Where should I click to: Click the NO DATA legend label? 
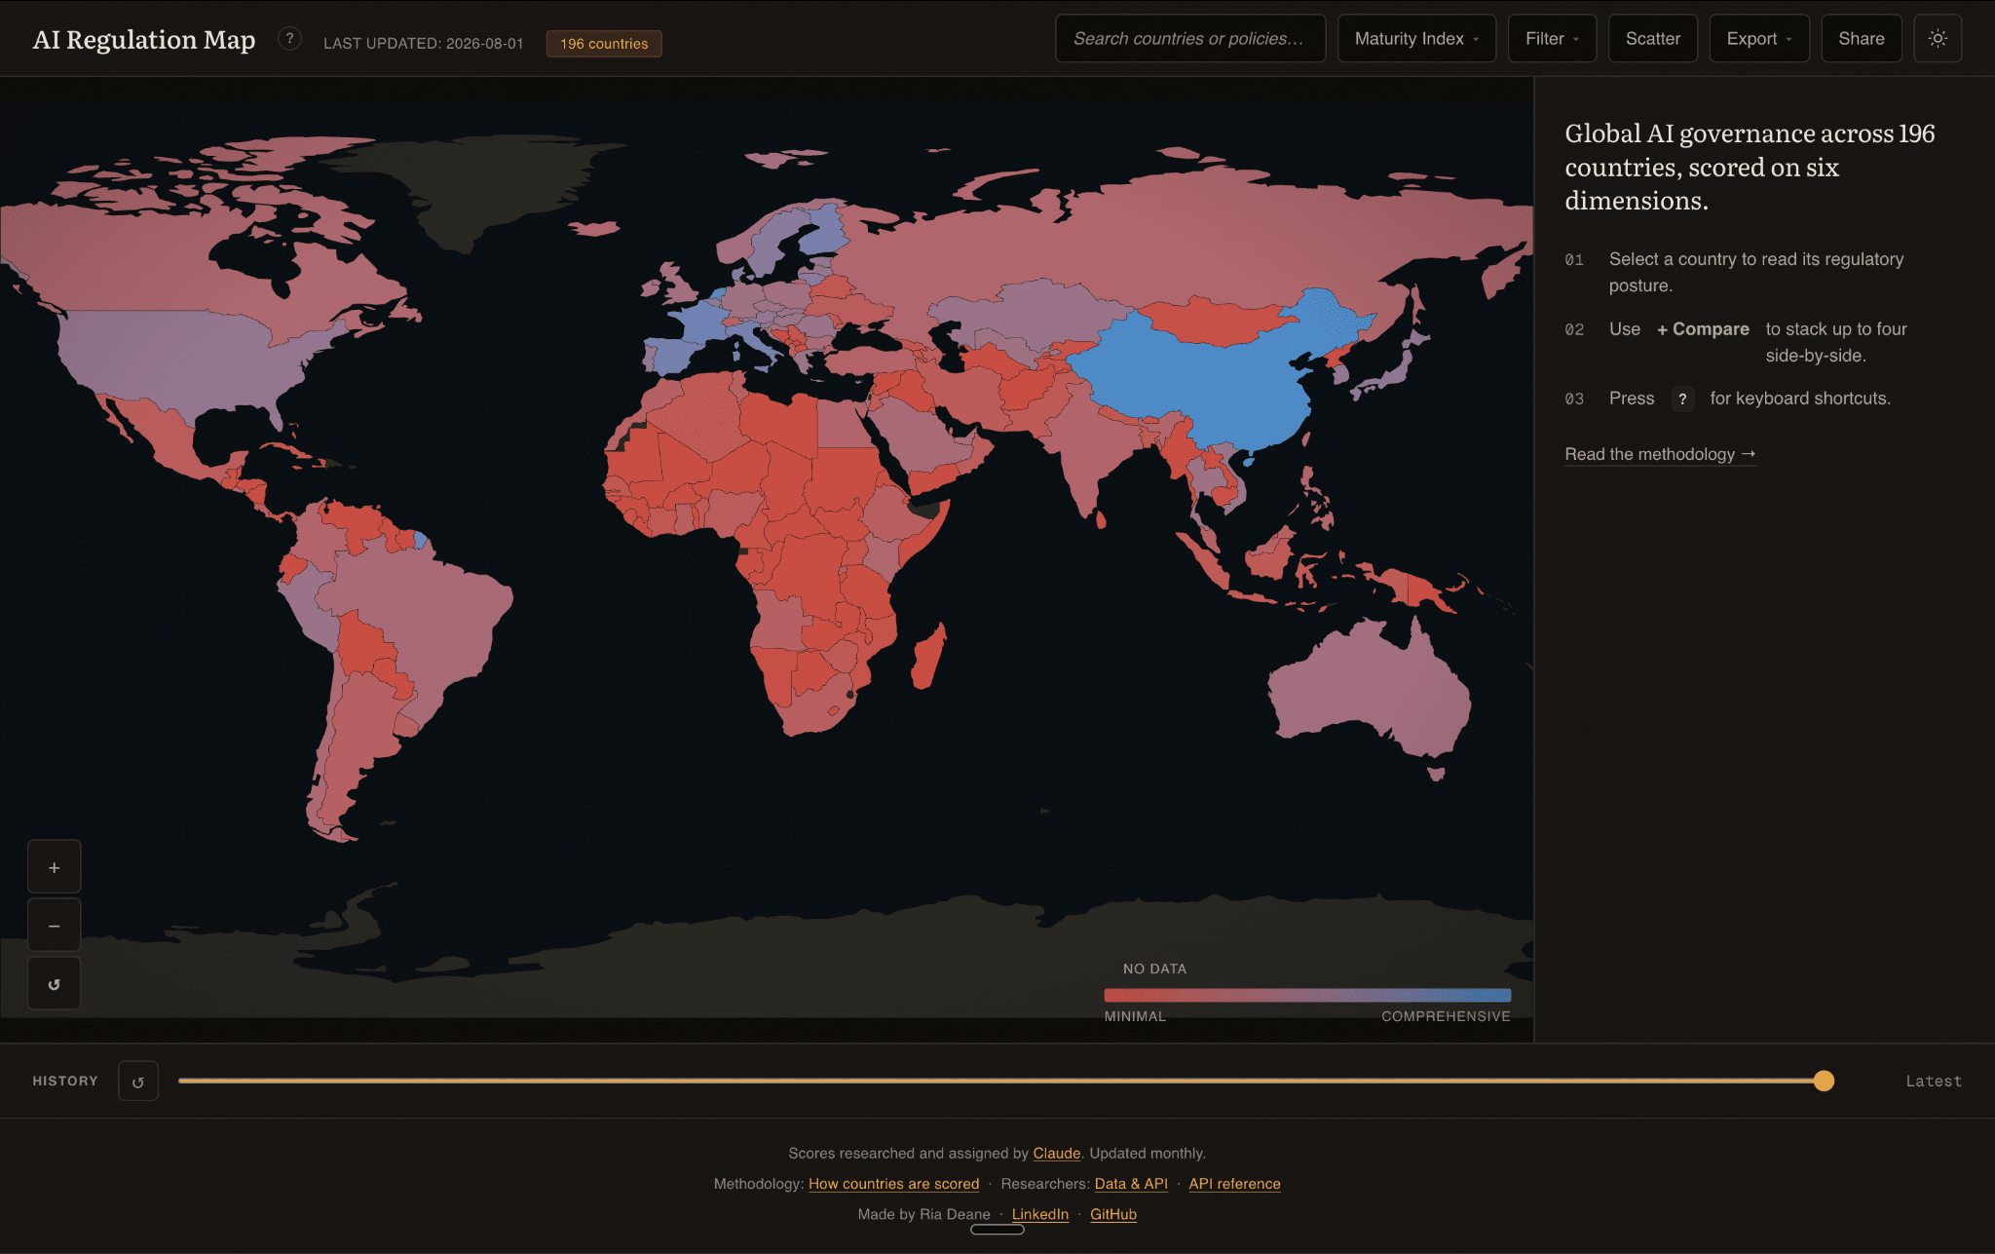coord(1154,969)
